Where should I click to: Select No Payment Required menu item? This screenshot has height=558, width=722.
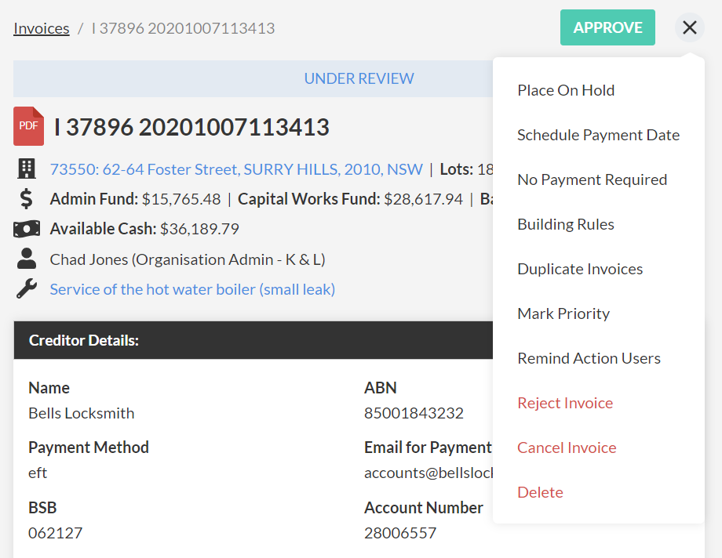[592, 179]
